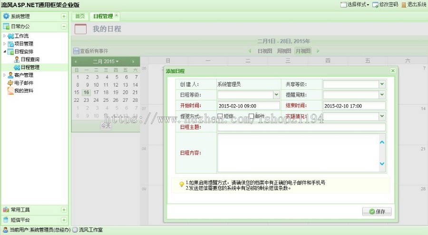Select 月视图 month view

[303, 51]
